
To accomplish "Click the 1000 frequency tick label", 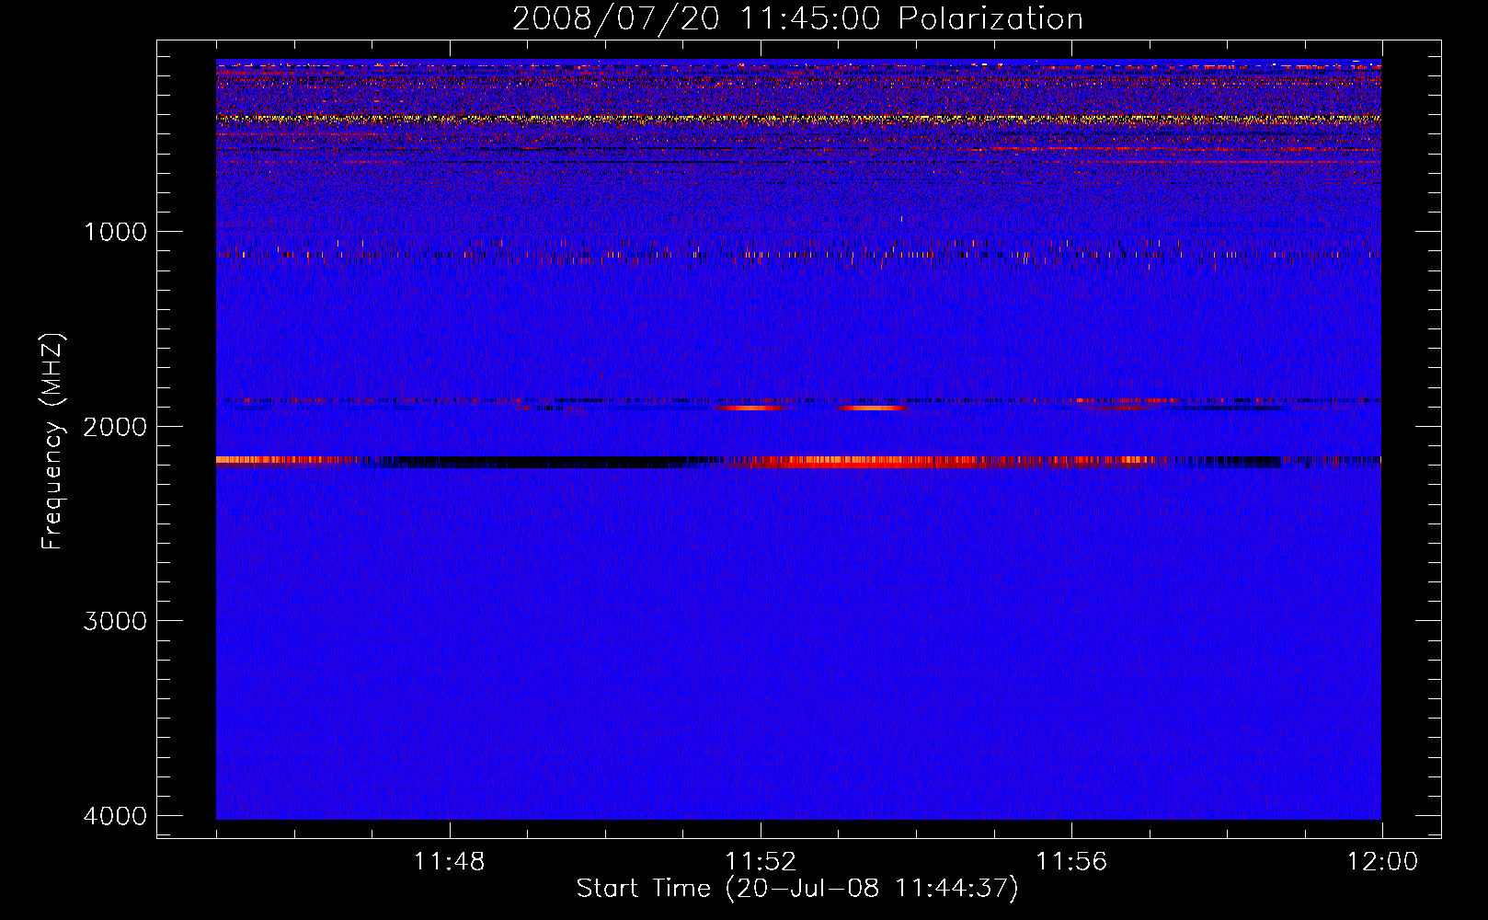I will 115,232.
